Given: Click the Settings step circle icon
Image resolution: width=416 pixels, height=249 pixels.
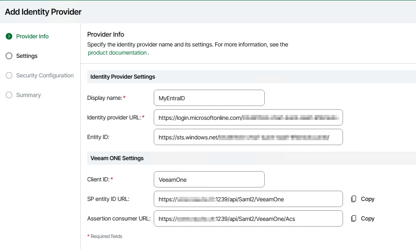Looking at the screenshot, I should 9,56.
